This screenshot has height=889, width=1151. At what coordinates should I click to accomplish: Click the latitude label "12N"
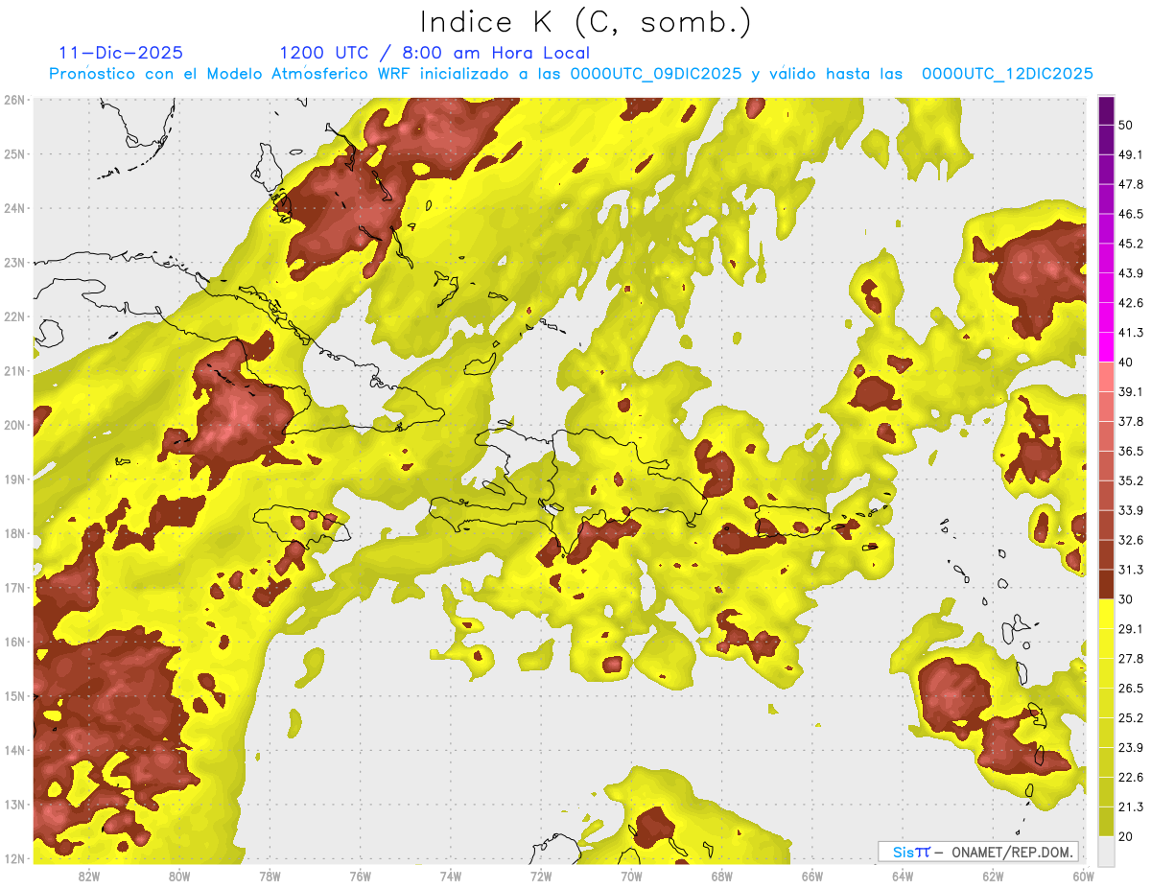point(14,858)
